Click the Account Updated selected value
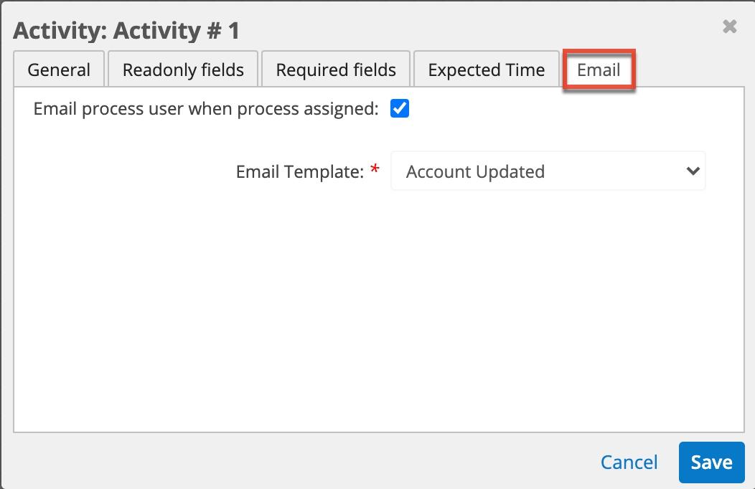Image resolution: width=755 pixels, height=489 pixels. [x=475, y=172]
